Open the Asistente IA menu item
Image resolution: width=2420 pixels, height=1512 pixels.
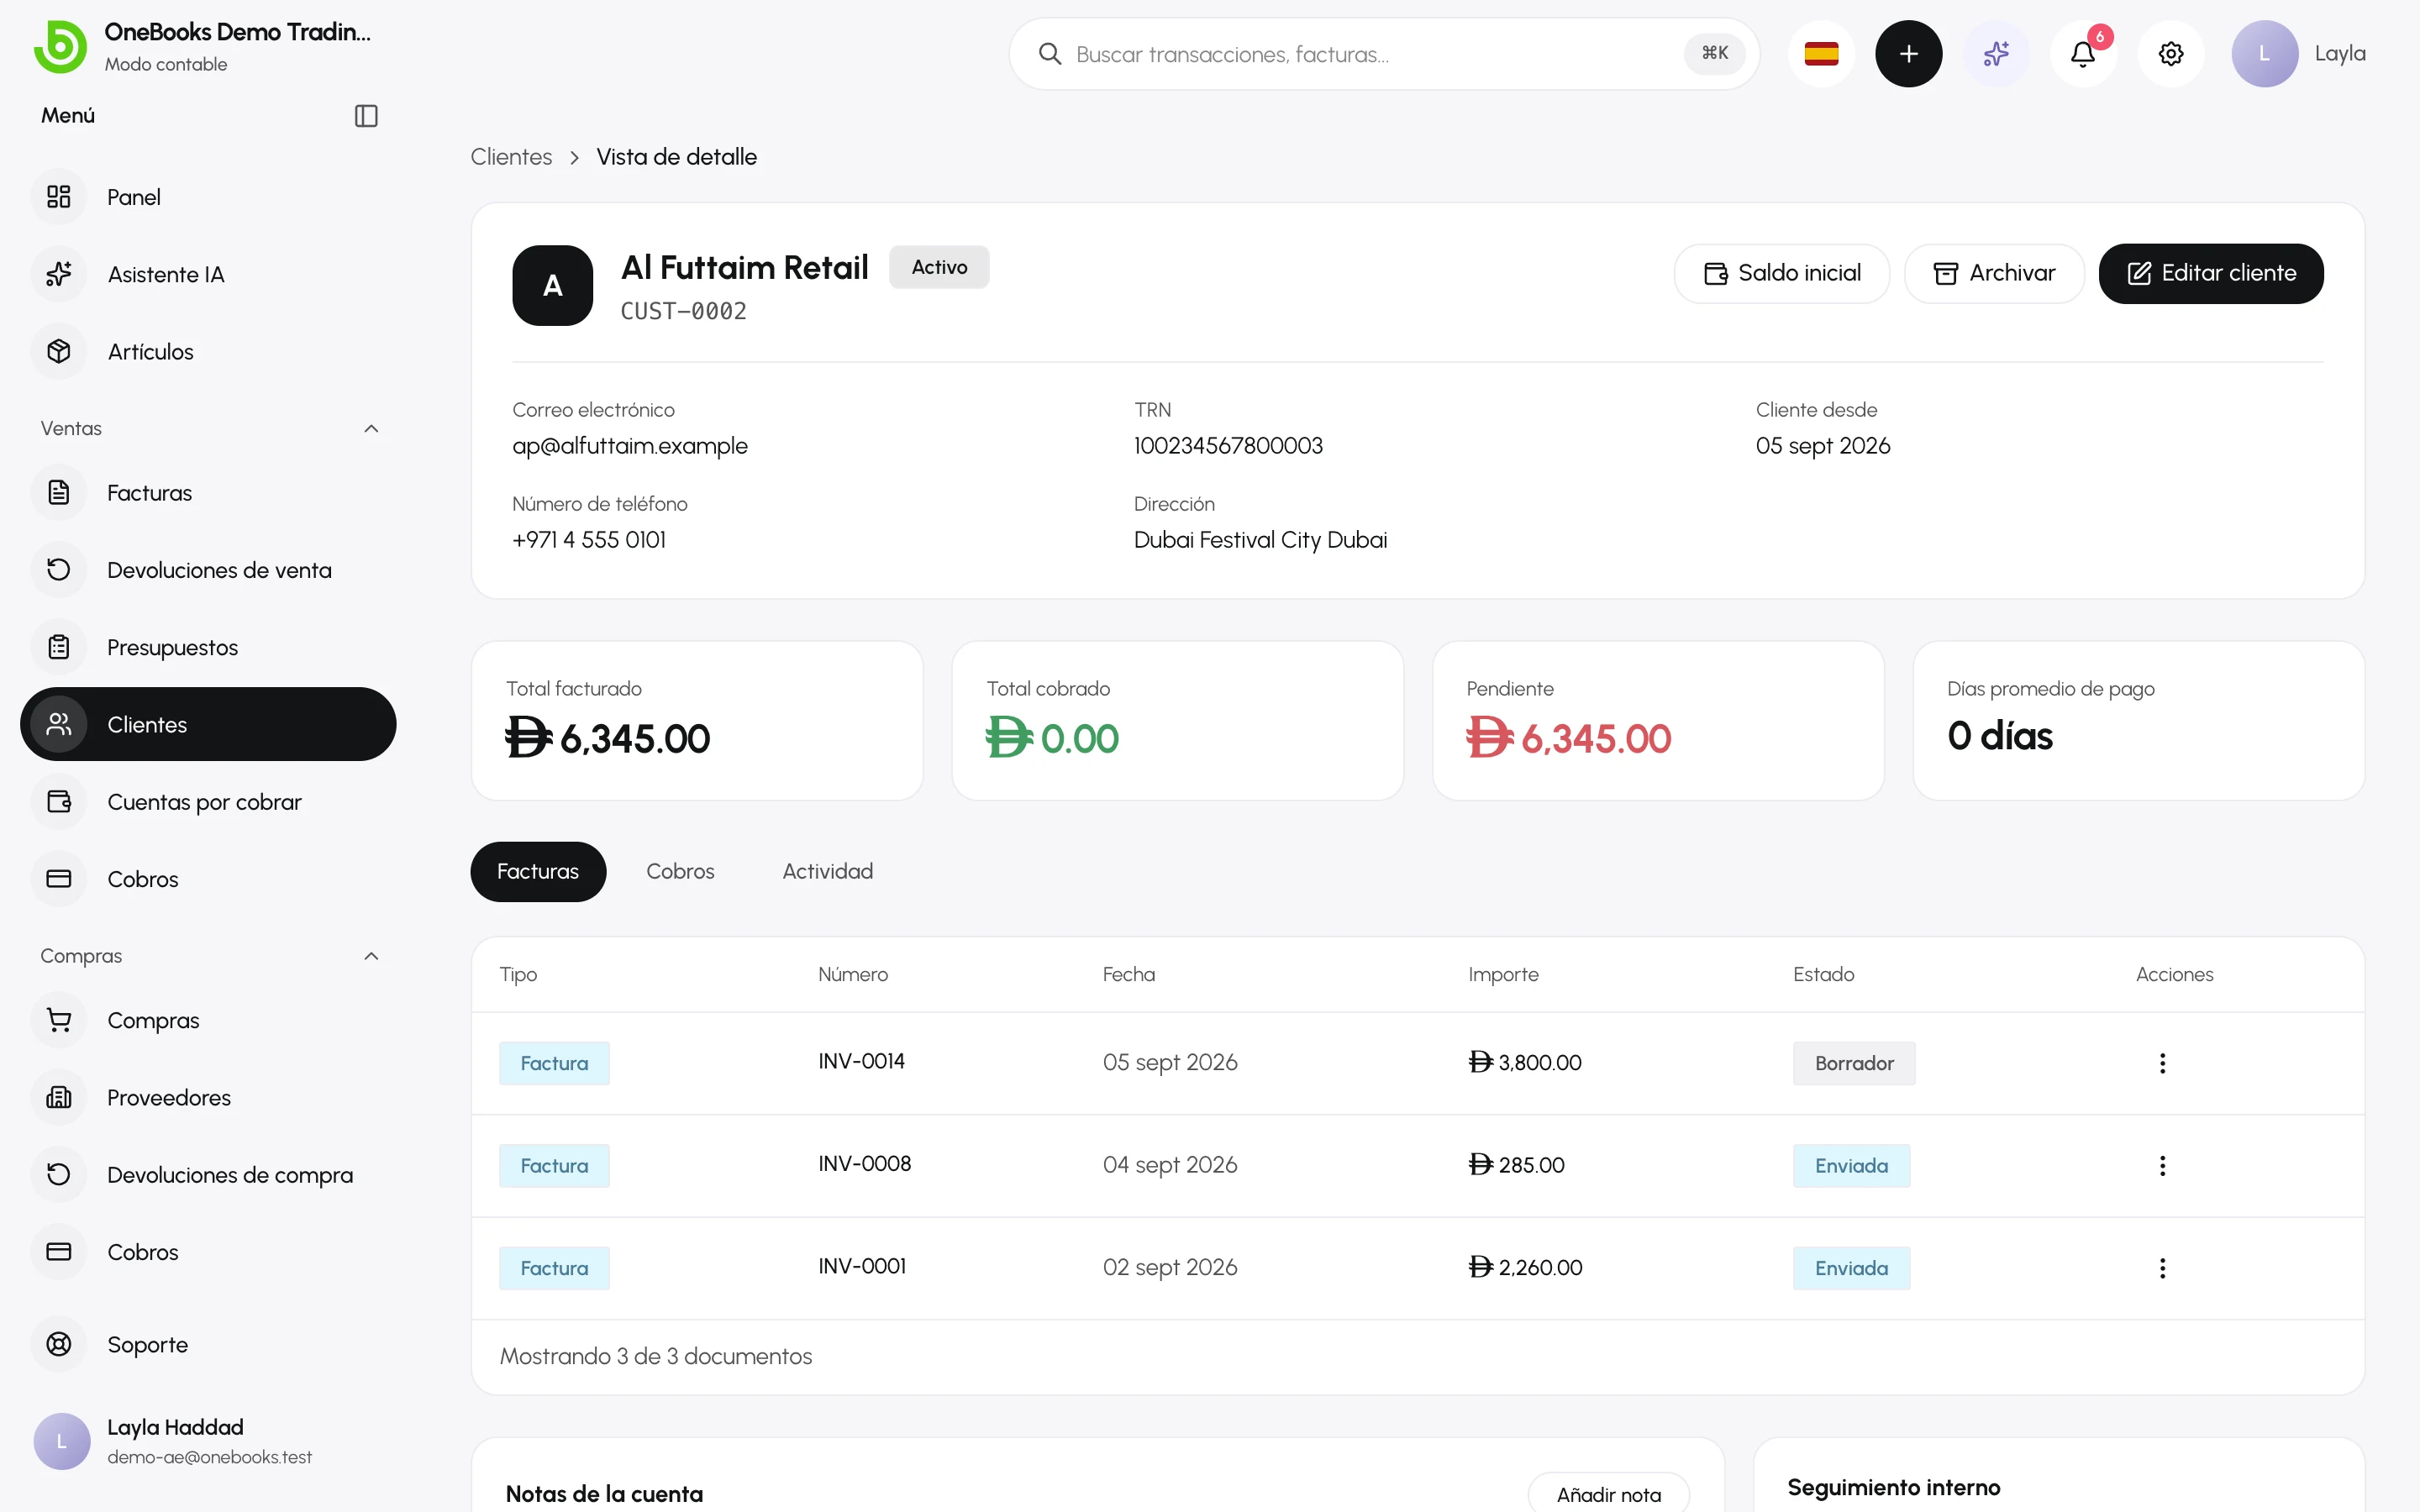(208, 274)
